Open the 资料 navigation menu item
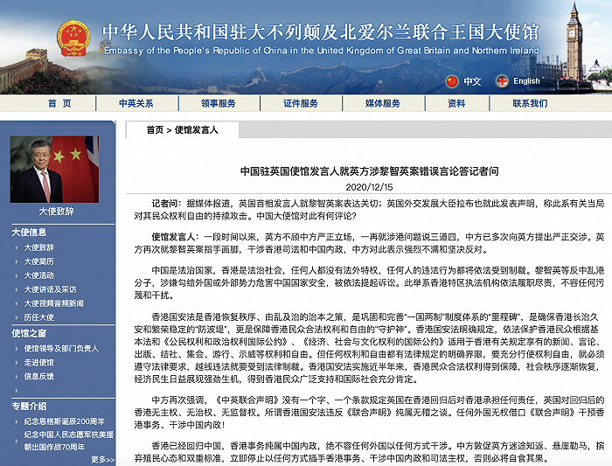The width and height of the screenshot is (612, 466). click(456, 103)
